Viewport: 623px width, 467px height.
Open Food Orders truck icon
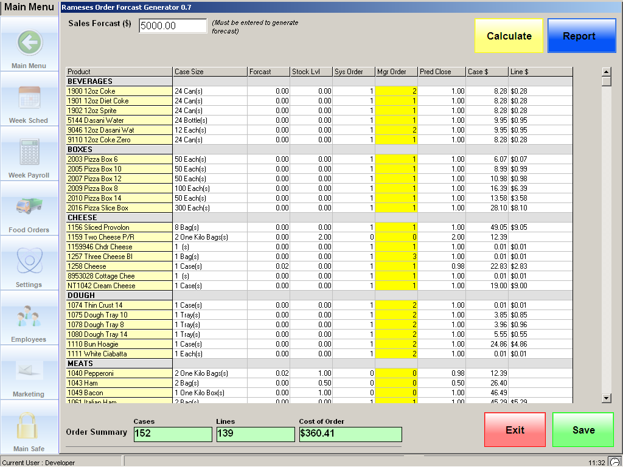coord(29,207)
